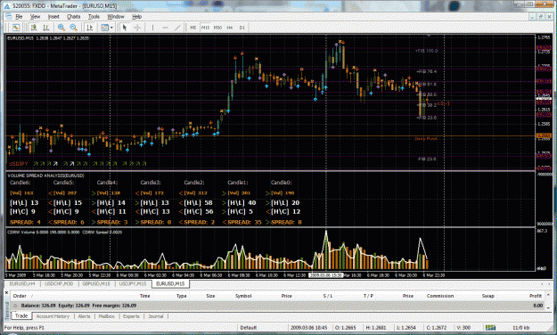557x335 pixels.
Task: Click the 11/0 kb traffic indicator
Action: tap(521, 328)
